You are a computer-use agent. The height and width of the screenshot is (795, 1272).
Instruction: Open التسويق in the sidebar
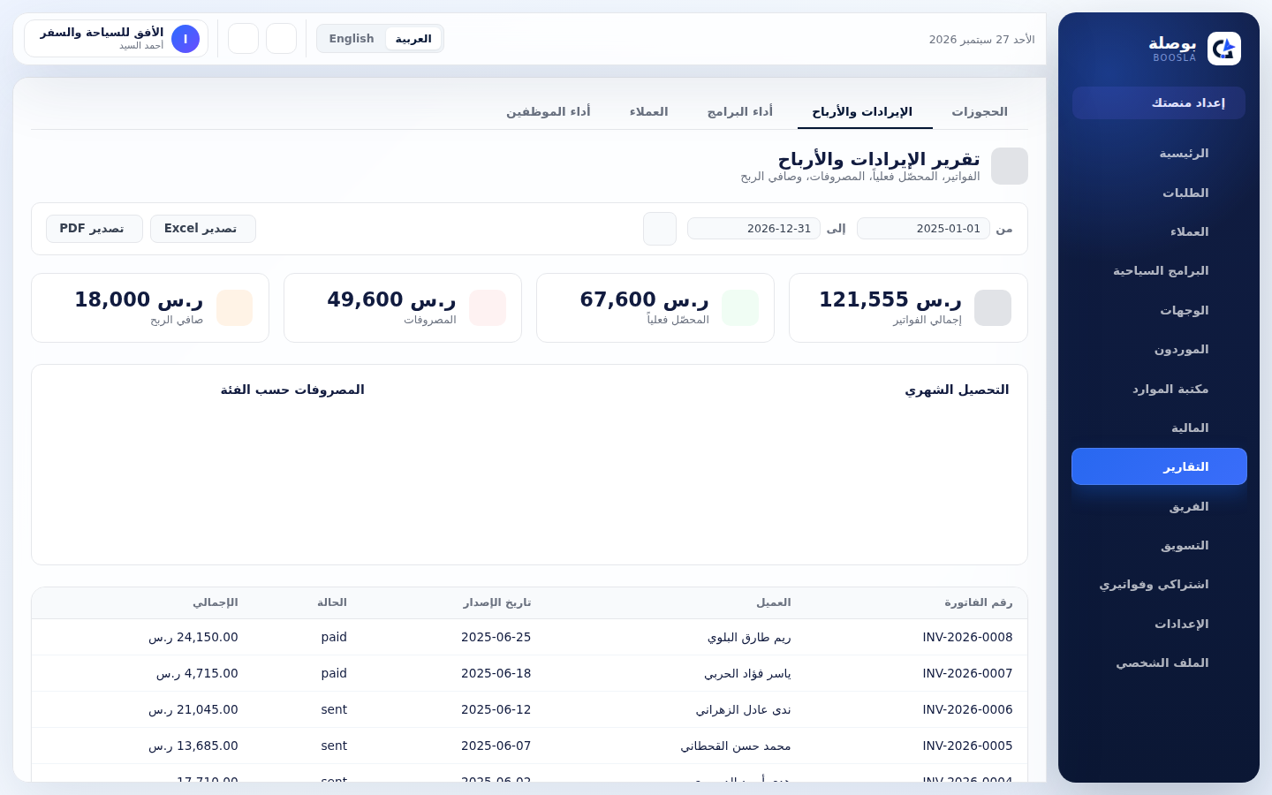pyautogui.click(x=1159, y=545)
